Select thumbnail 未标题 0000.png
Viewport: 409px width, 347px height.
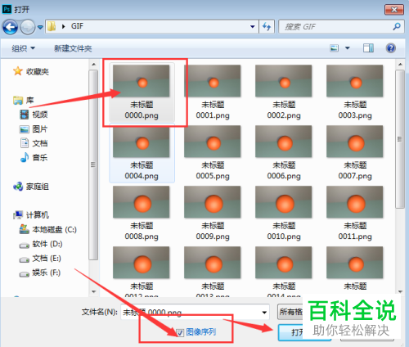click(142, 92)
